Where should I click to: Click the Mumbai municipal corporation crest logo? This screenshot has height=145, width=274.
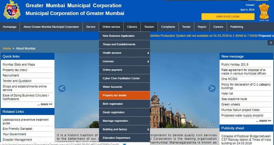pyautogui.click(x=12, y=10)
